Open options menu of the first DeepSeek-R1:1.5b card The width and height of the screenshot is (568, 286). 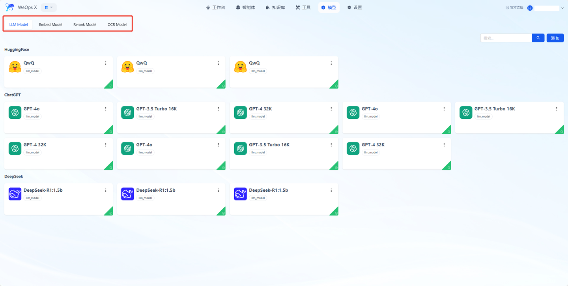pos(106,190)
